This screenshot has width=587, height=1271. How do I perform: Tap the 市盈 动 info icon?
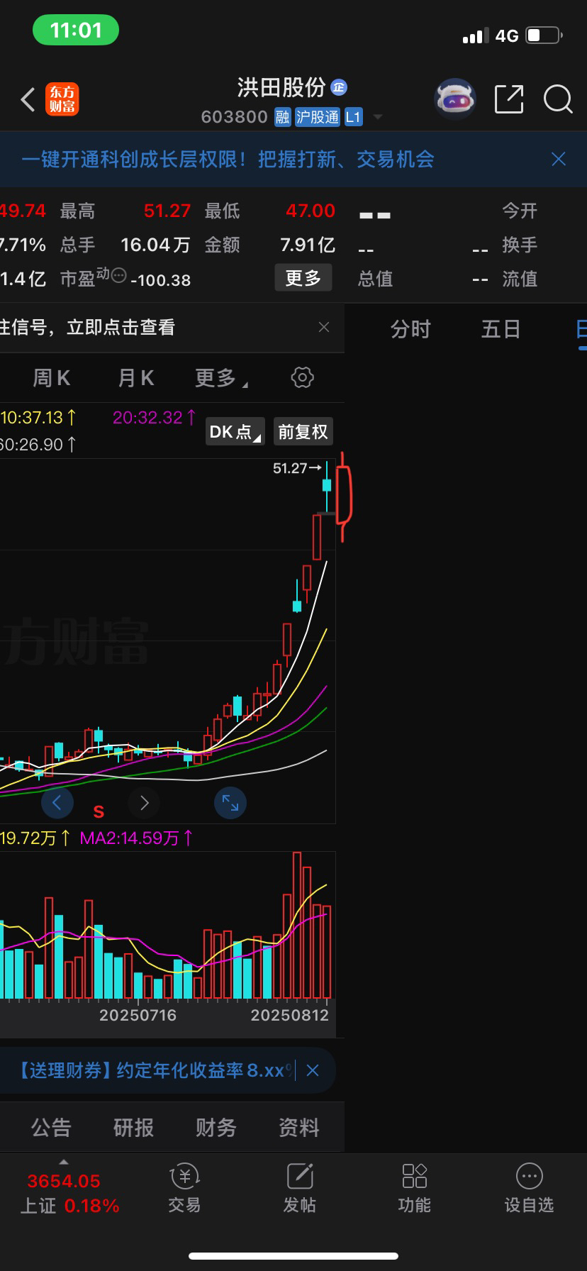coord(118,275)
